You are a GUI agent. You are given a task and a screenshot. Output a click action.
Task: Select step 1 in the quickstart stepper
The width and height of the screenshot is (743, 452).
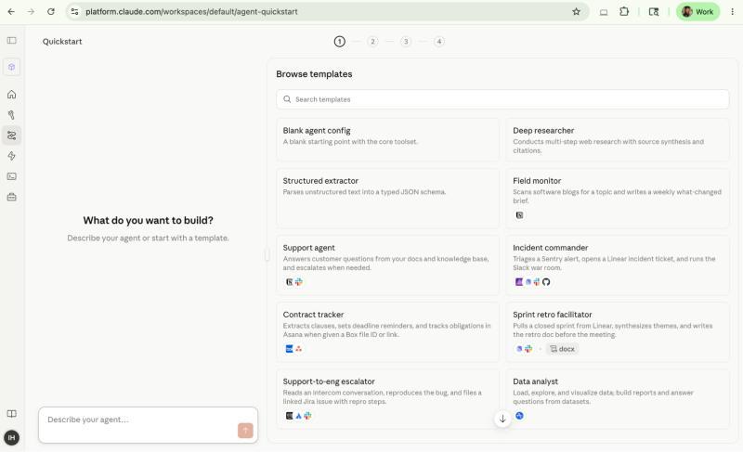[x=339, y=42]
